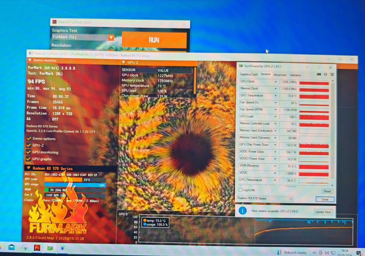This screenshot has width=365, height=256.
Task: Select the blue window taskbar icon
Action: [x=62, y=248]
